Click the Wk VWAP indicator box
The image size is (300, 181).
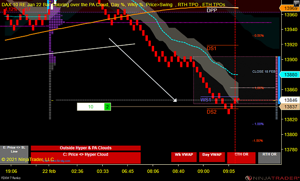point(184,157)
